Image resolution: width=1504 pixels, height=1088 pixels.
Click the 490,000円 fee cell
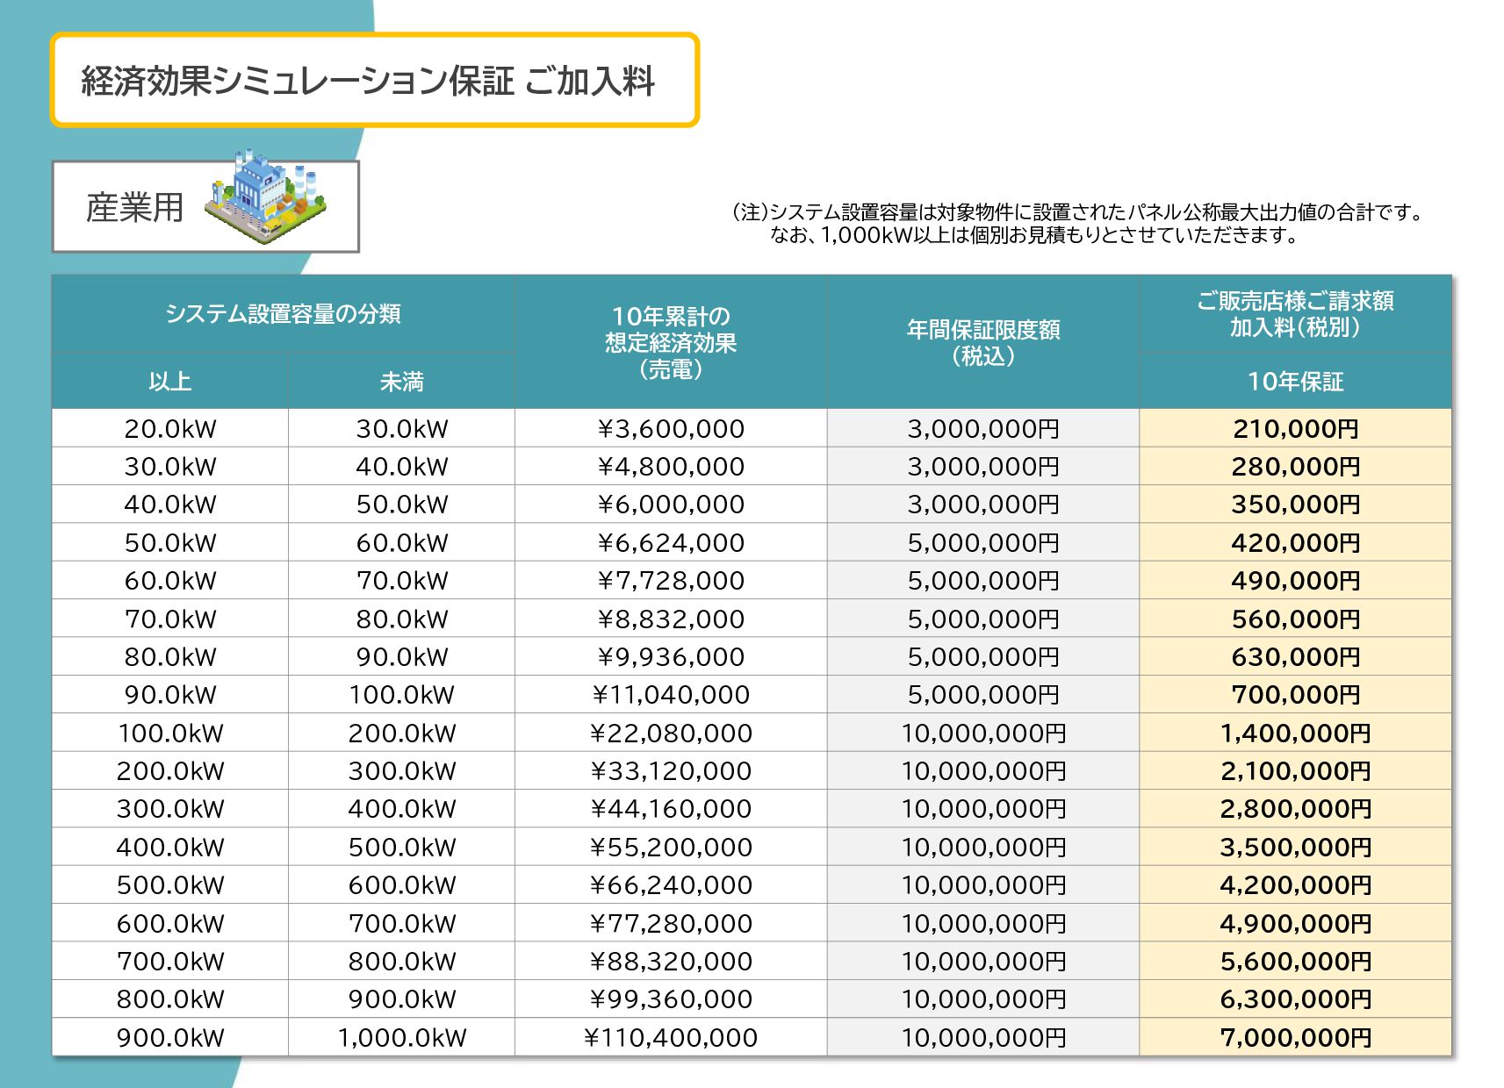point(1295,580)
